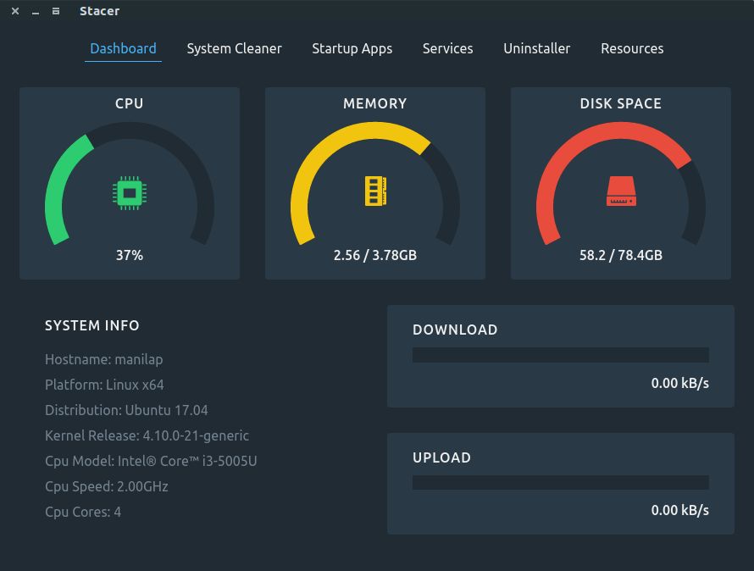Click the Kernel Release: 4.10.0-21-generic line
The width and height of the screenshot is (754, 571).
[x=147, y=435]
